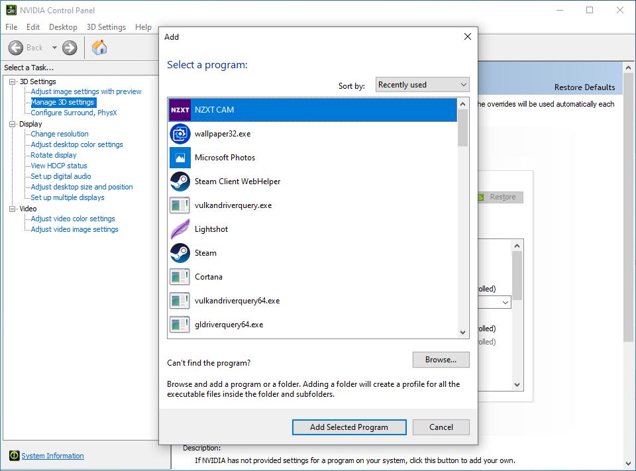Viewport: 636px width, 471px height.
Task: Select the Lightshot feather icon
Action: point(180,229)
